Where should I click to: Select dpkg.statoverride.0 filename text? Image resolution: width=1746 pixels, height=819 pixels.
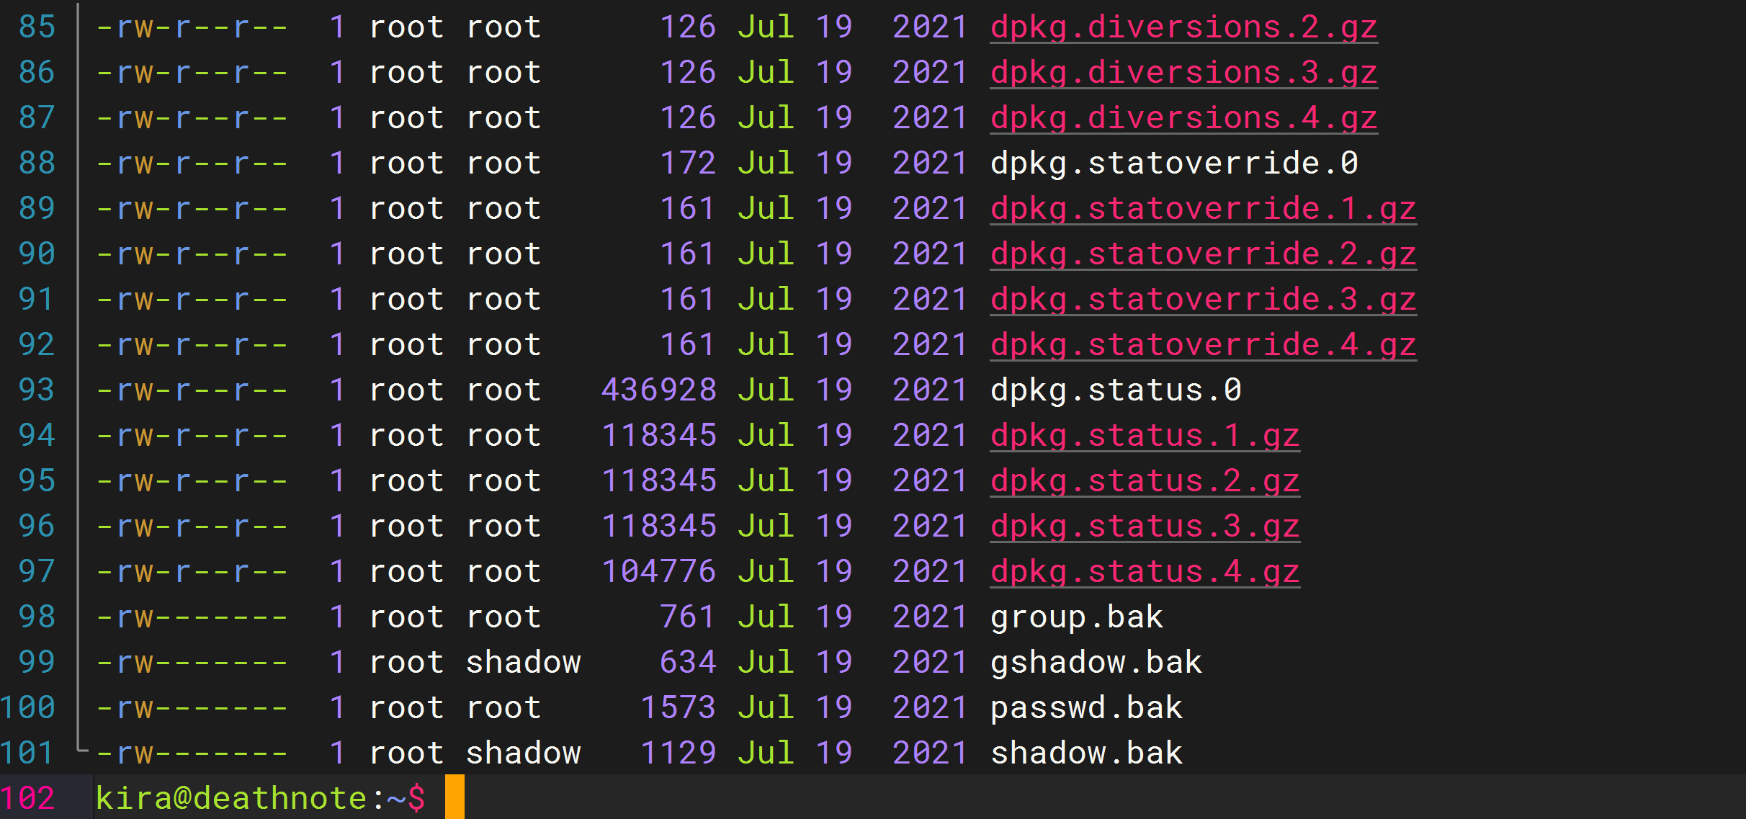click(x=1174, y=164)
